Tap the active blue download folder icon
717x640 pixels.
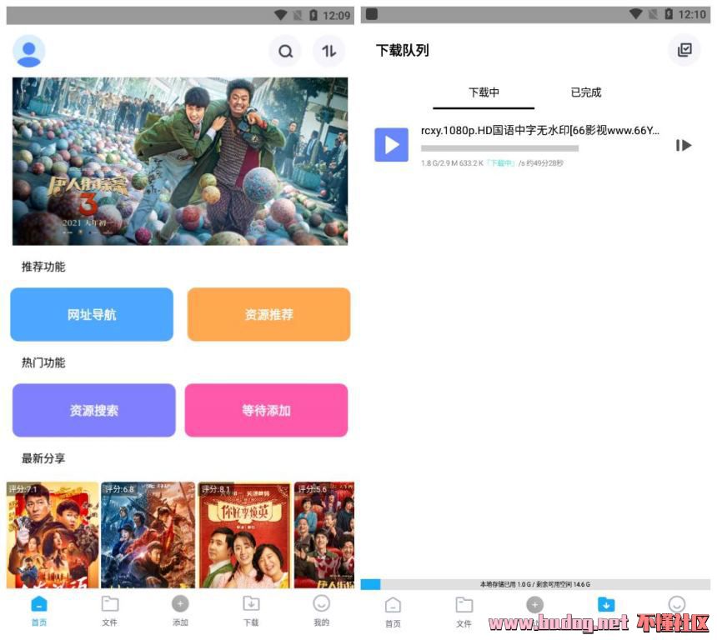606,605
